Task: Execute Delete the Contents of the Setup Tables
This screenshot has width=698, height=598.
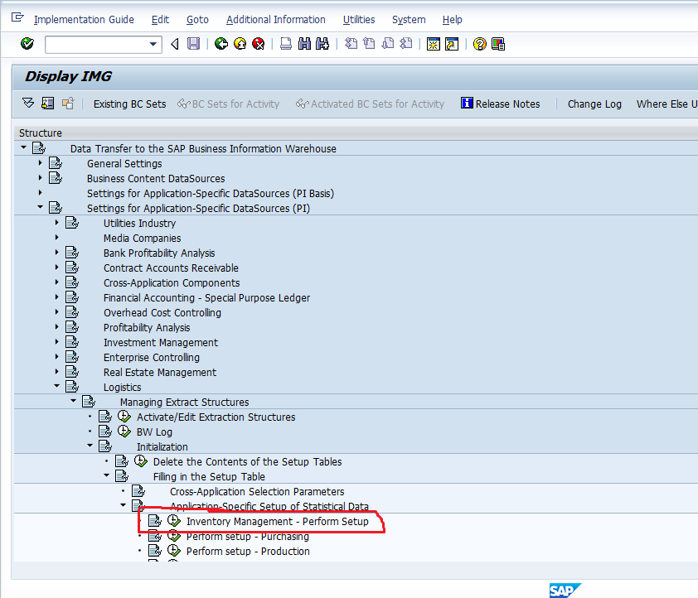Action: (140, 461)
